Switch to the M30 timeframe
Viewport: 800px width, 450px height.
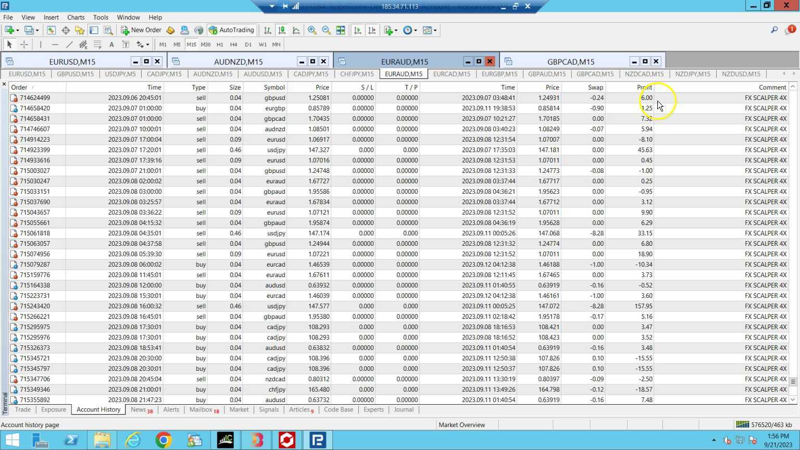point(205,44)
